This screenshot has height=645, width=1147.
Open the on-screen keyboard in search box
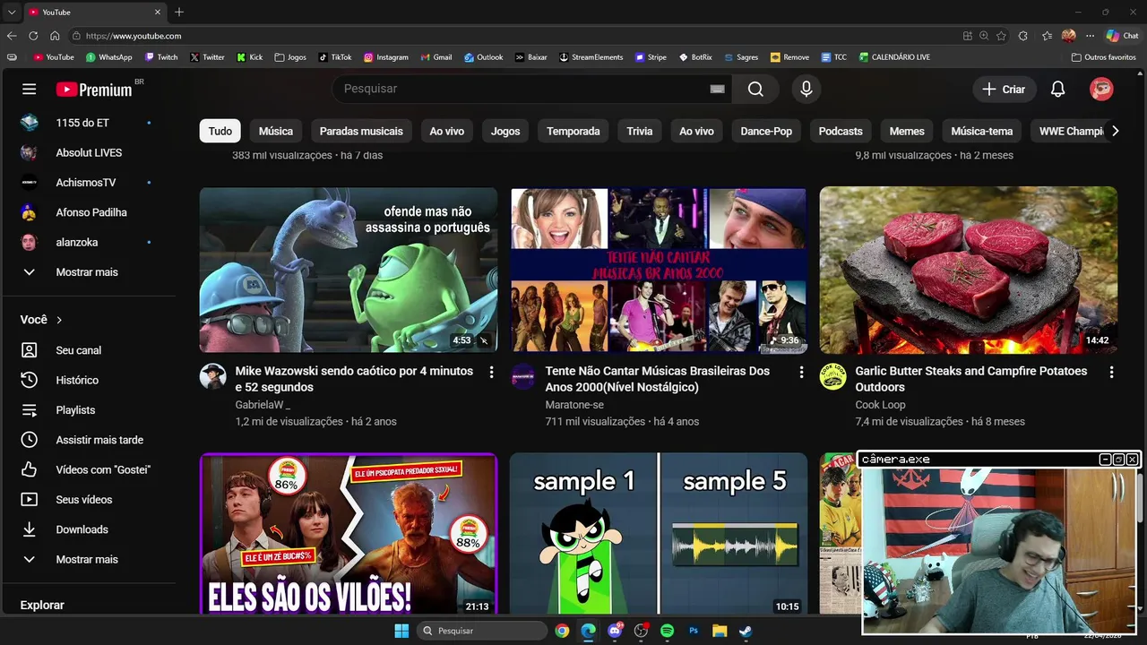click(x=717, y=89)
